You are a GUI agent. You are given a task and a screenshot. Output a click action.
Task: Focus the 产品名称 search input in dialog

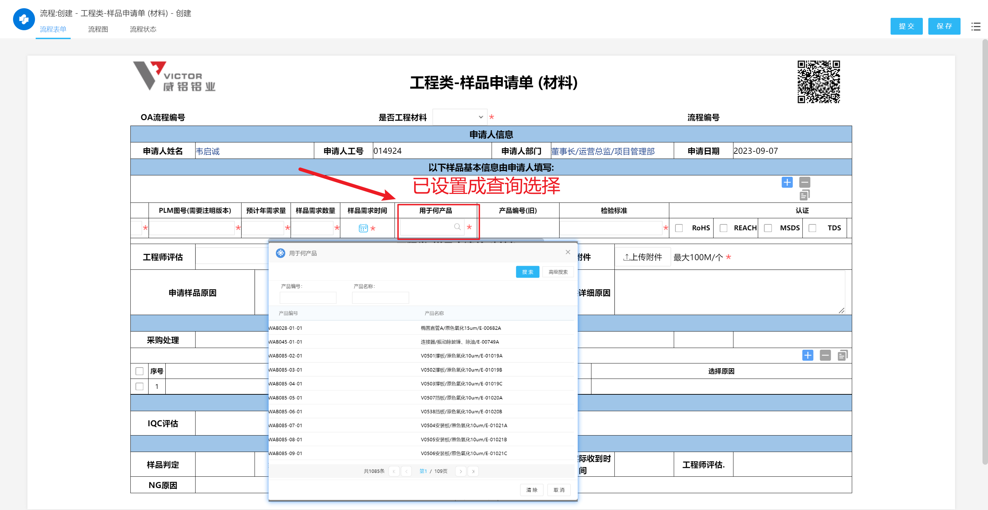point(380,298)
